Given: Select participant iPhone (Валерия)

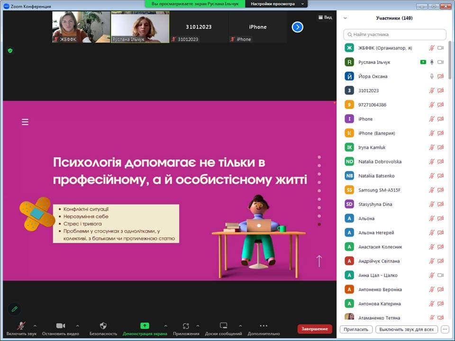Looking at the screenshot, I should 394,133.
